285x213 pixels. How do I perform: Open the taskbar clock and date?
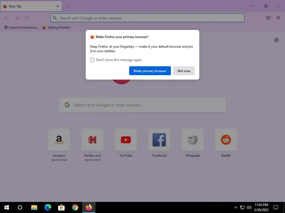coord(261,207)
